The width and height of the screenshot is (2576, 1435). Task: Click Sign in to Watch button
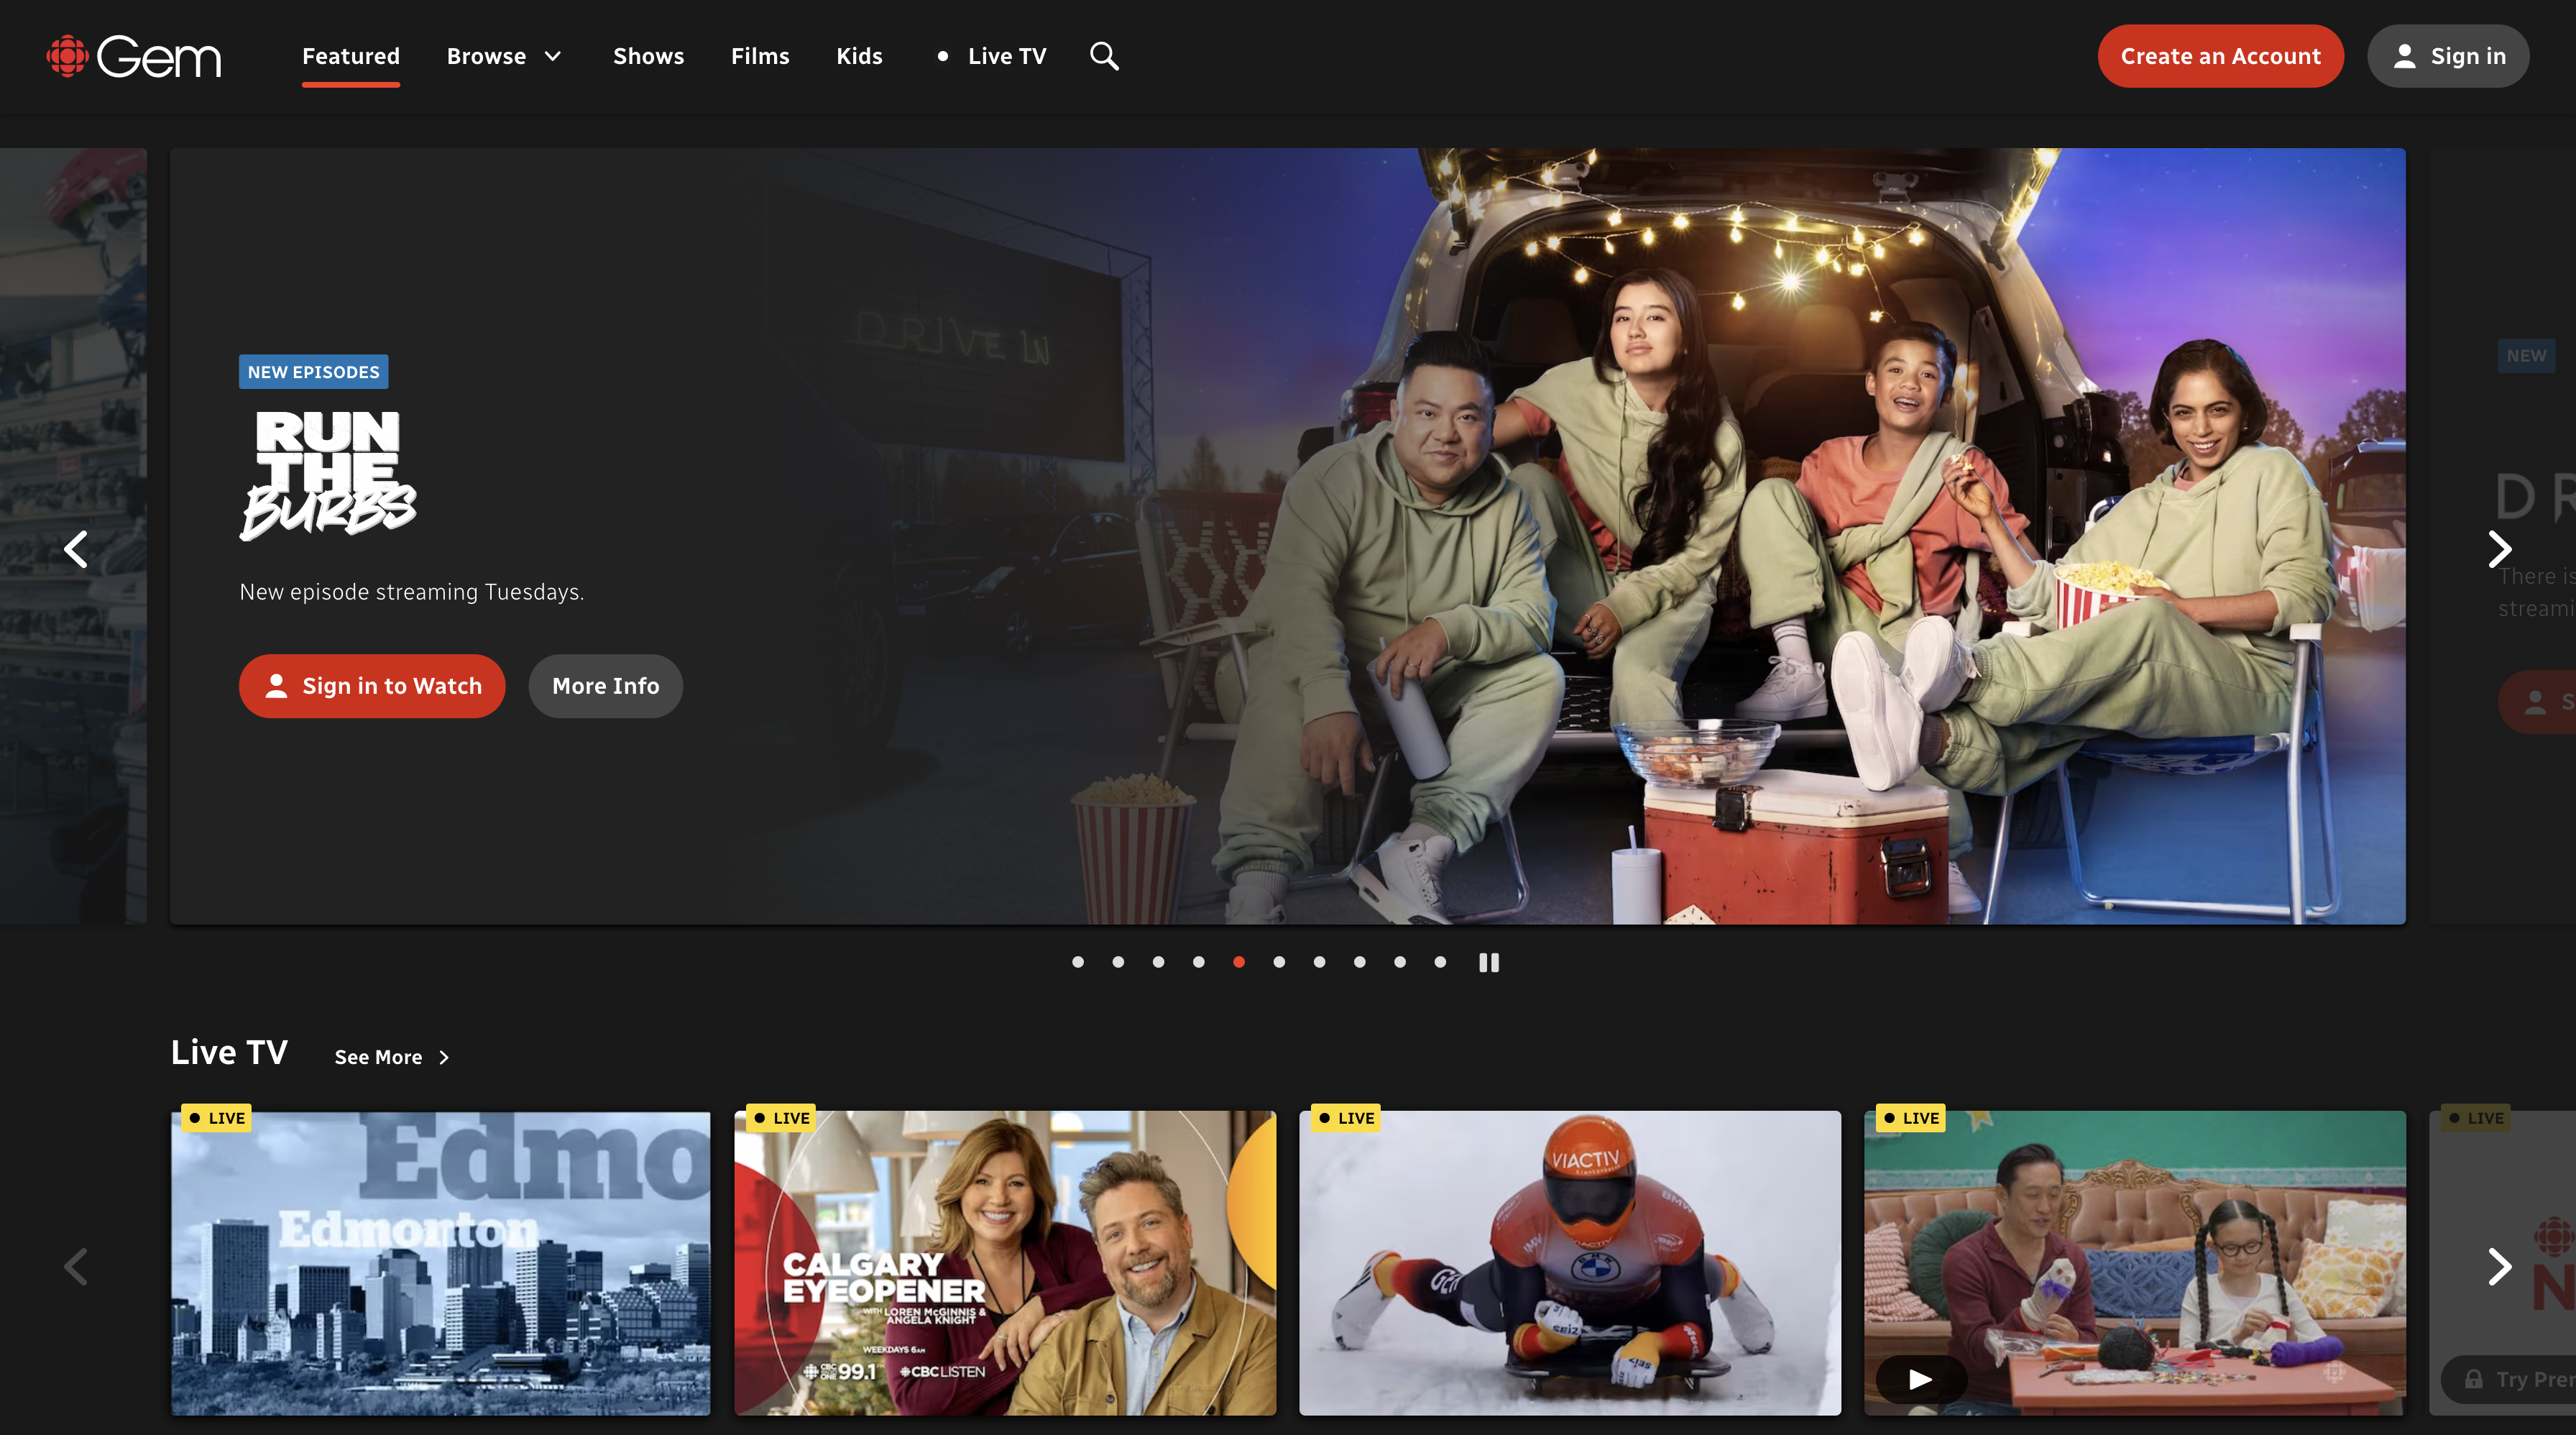click(x=372, y=686)
